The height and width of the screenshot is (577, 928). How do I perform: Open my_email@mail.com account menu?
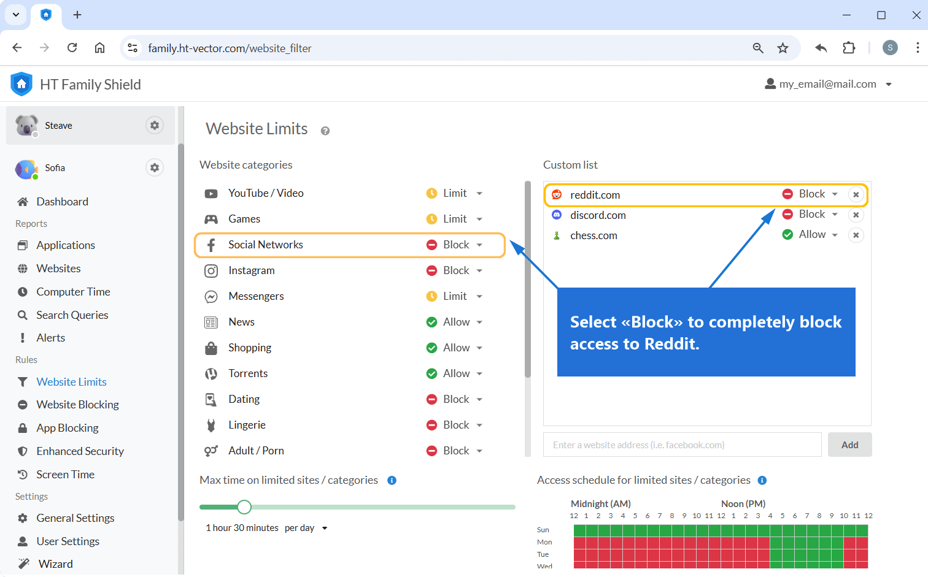[829, 84]
